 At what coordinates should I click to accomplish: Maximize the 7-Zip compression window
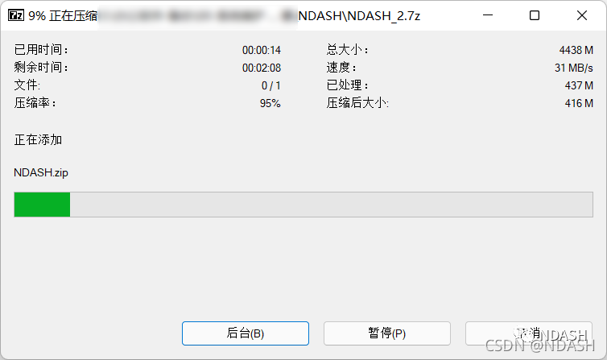(x=535, y=15)
